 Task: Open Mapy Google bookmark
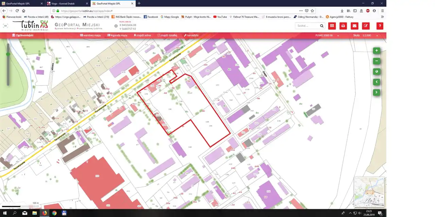(x=170, y=17)
